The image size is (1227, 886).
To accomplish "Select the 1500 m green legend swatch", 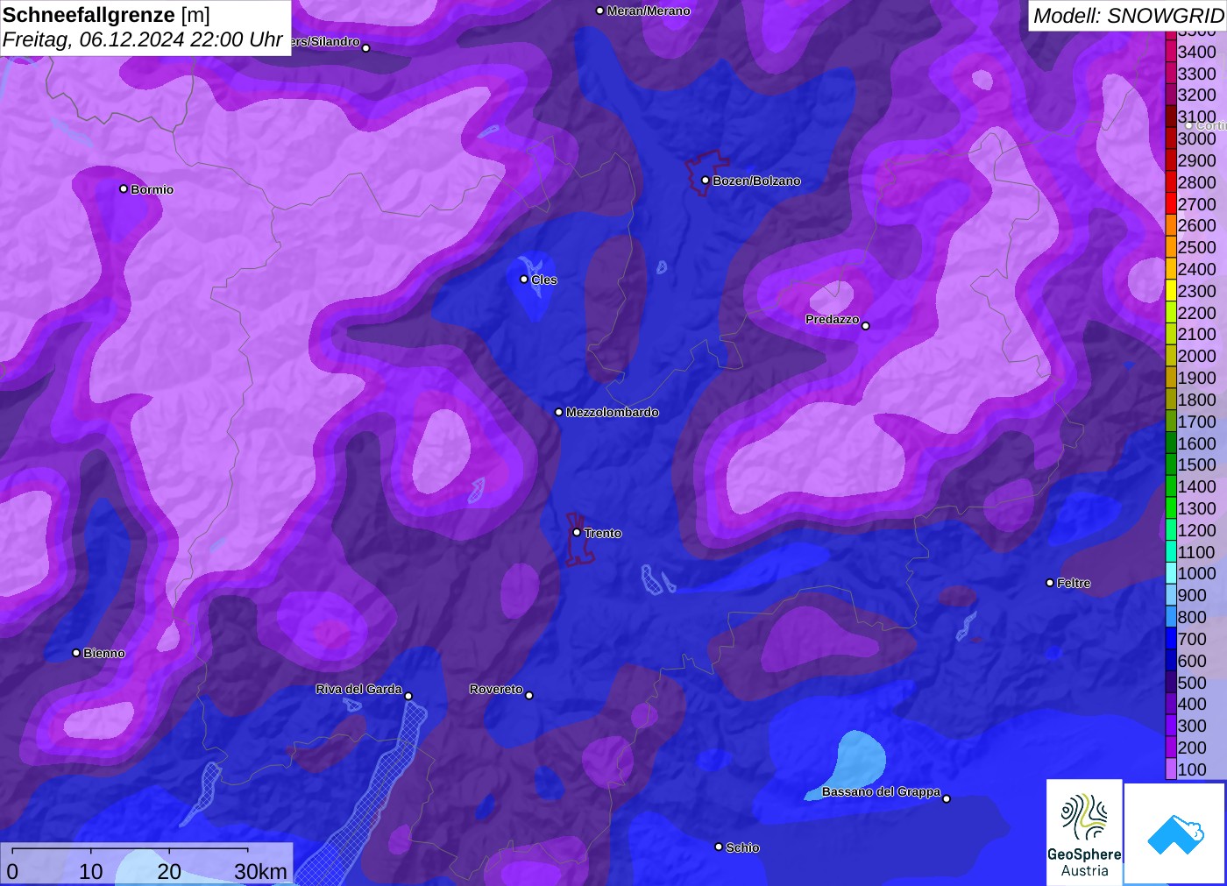I will click(1170, 464).
